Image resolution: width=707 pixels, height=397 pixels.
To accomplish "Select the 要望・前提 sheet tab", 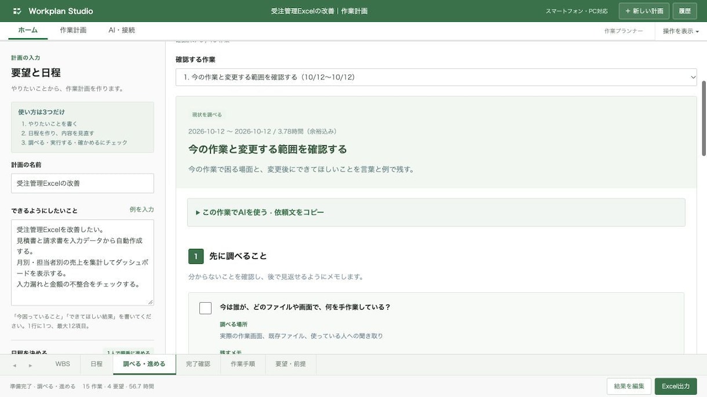I will [290, 364].
